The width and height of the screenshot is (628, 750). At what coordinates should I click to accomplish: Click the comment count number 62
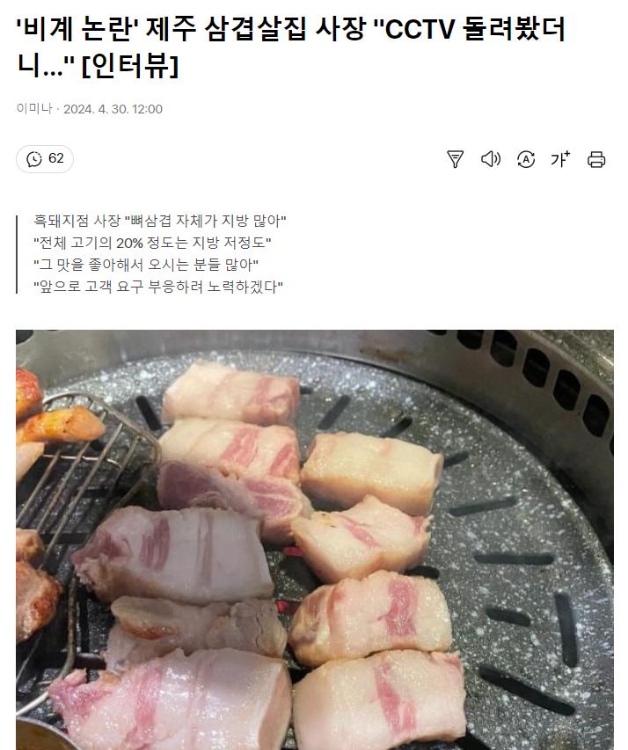pos(56,158)
